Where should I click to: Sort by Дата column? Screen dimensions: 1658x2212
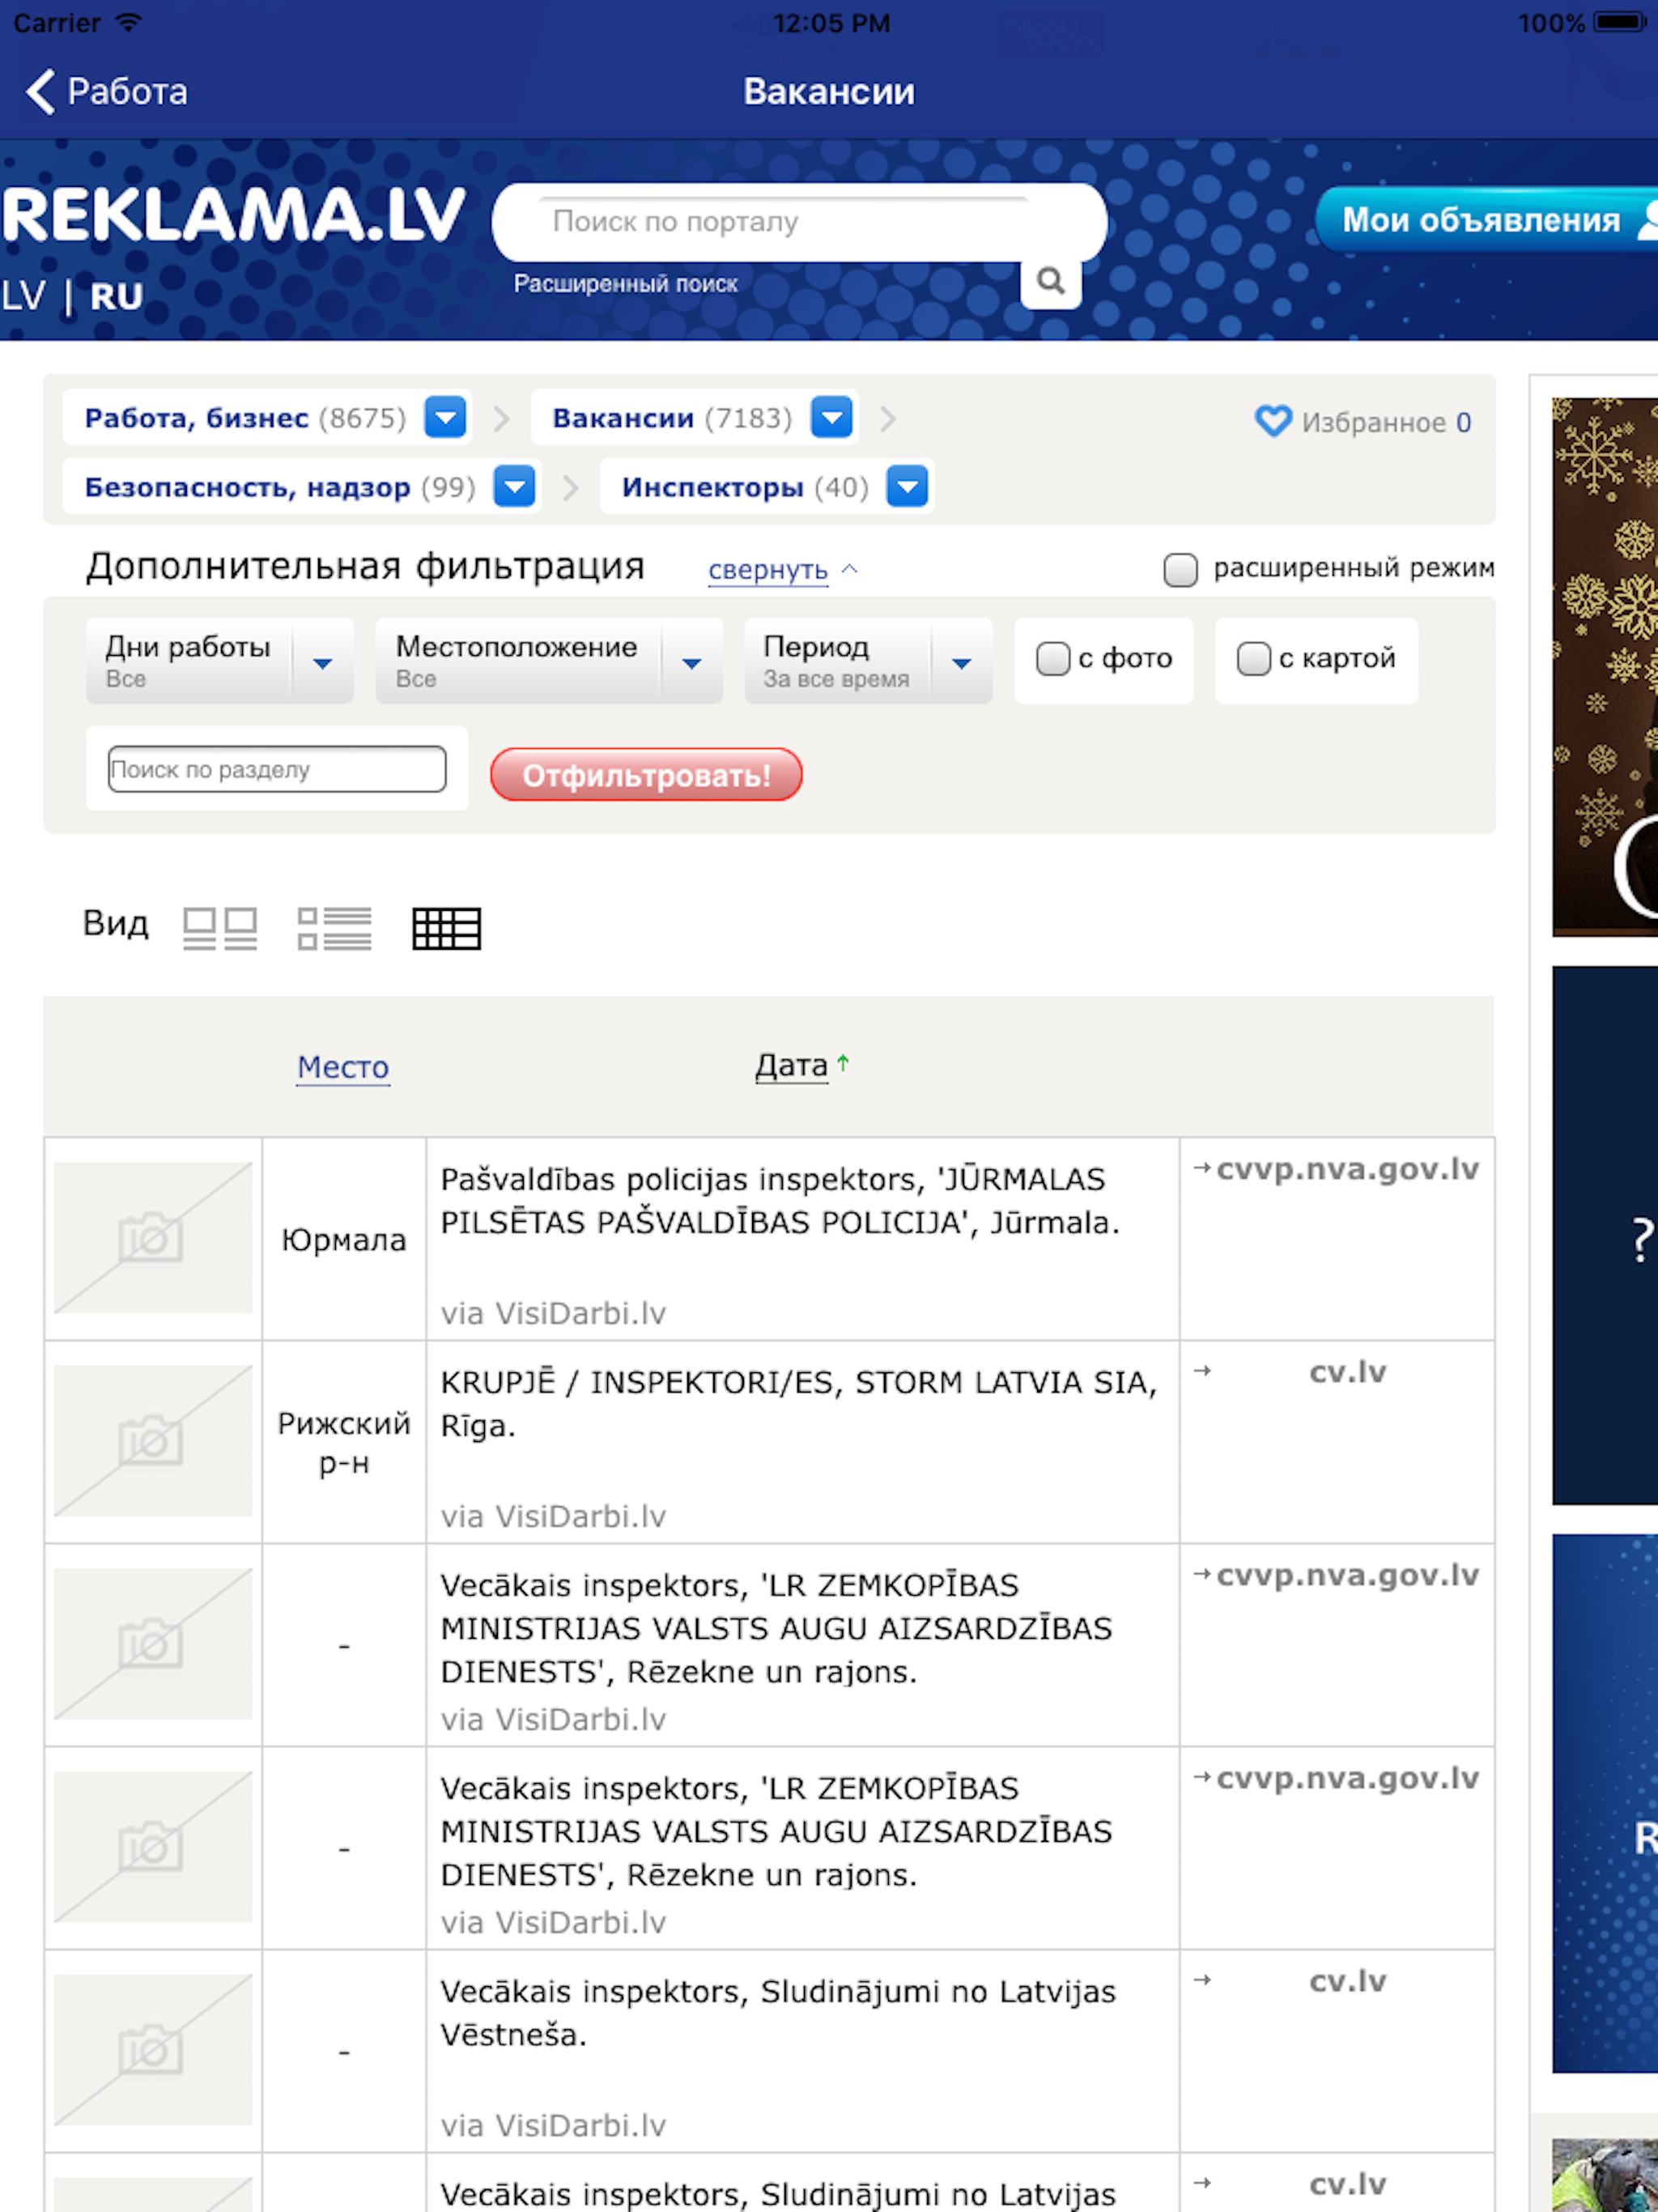(792, 1065)
